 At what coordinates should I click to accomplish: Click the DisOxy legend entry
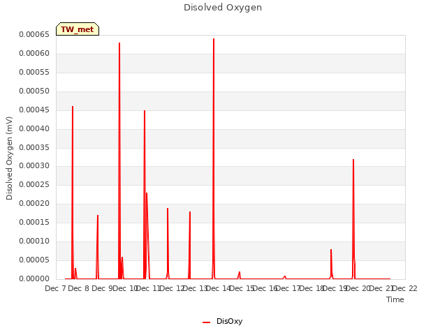pos(222,321)
